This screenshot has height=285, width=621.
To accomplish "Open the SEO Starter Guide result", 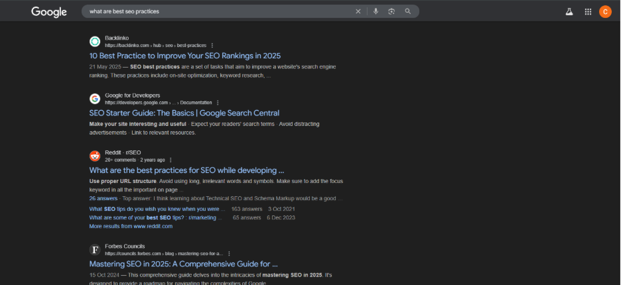I will coord(184,113).
